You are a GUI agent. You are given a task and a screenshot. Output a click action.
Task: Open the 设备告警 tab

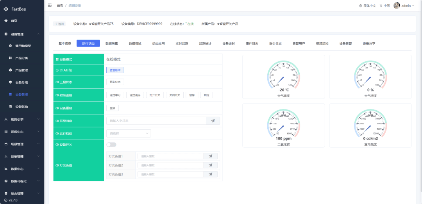345,43
